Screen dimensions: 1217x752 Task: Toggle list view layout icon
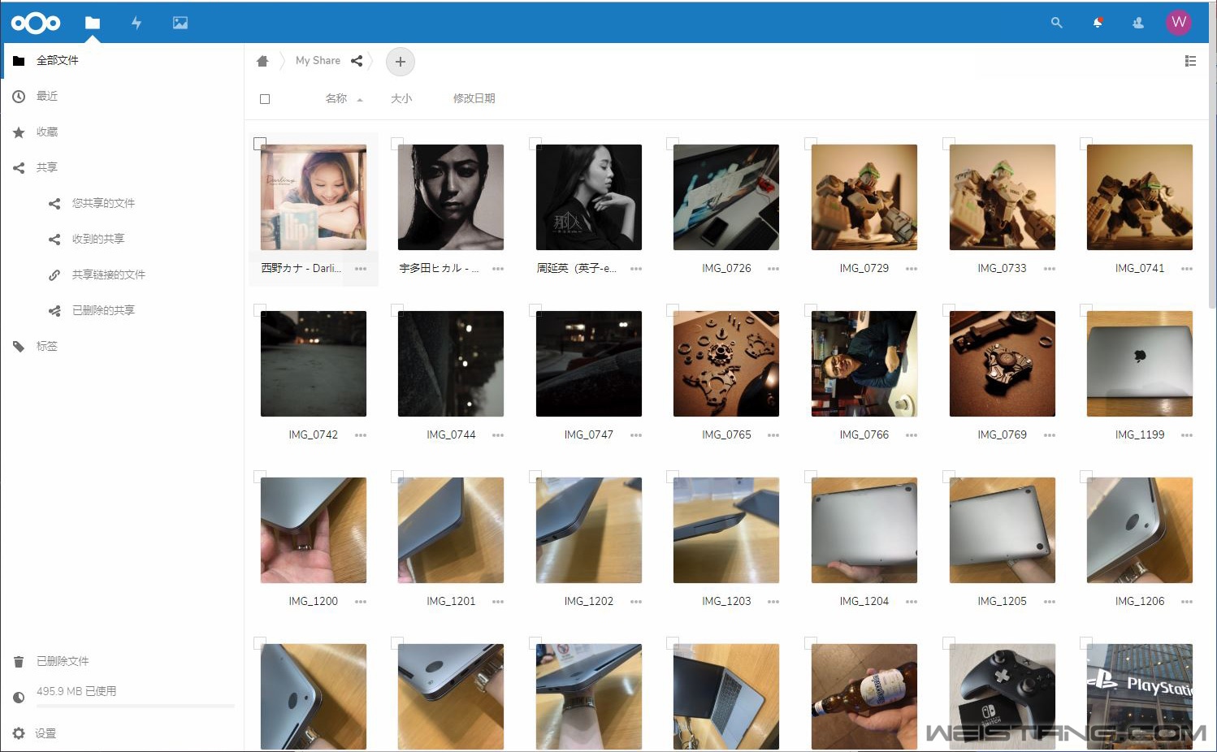tap(1190, 61)
